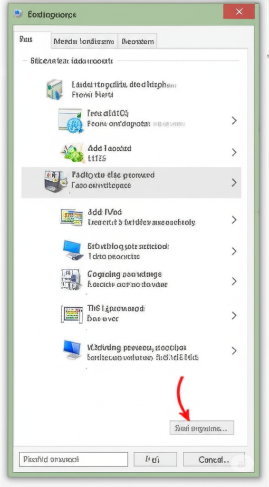Close the dialog with the red X

click(239, 12)
